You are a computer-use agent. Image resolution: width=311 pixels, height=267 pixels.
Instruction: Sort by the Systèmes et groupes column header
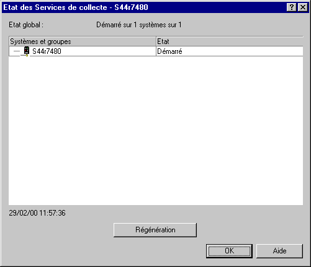(x=83, y=42)
